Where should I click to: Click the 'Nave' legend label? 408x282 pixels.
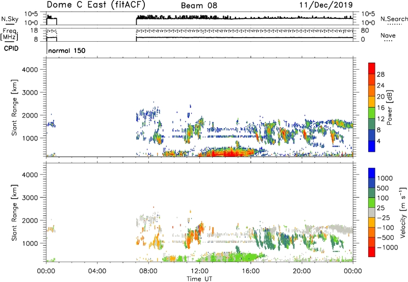(x=388, y=35)
